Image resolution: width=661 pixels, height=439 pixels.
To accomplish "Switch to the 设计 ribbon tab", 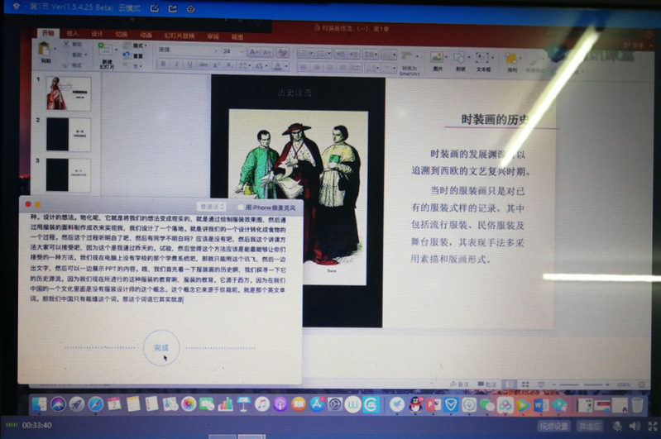I will click(x=97, y=35).
